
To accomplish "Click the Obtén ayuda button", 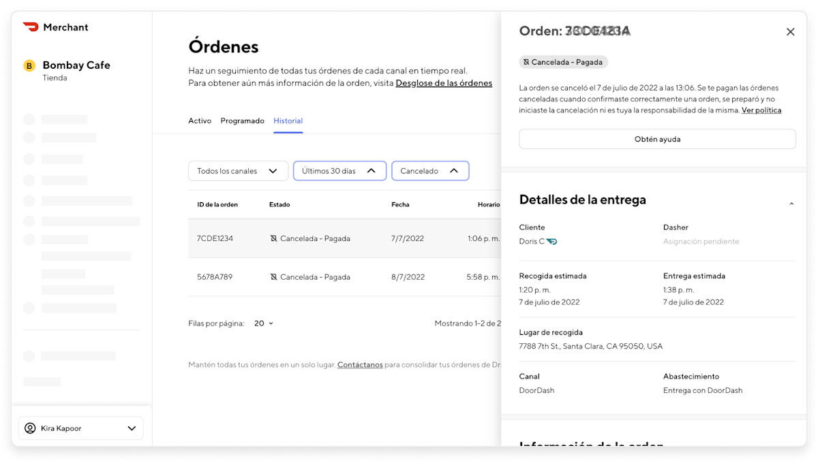I will 657,138.
